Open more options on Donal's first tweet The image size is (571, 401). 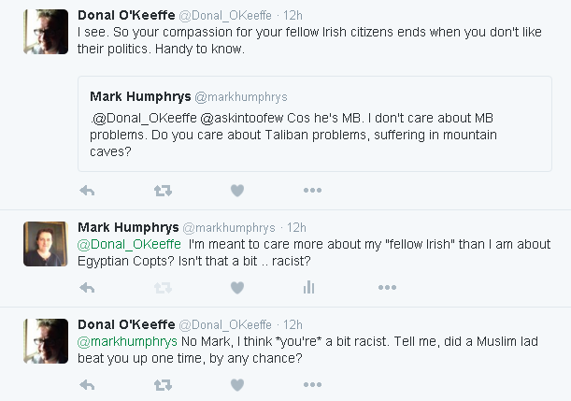(312, 190)
